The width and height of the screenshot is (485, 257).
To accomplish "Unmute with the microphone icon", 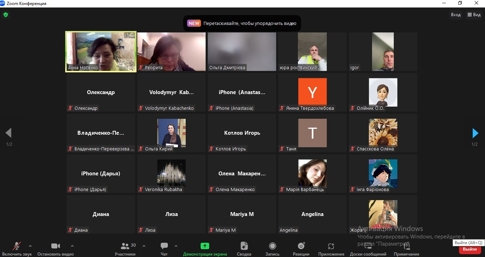I will point(17,246).
